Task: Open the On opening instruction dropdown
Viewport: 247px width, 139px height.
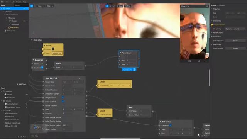Action: (235, 29)
